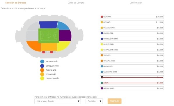Click the left red Rapa Nui box

pos(44,52)
